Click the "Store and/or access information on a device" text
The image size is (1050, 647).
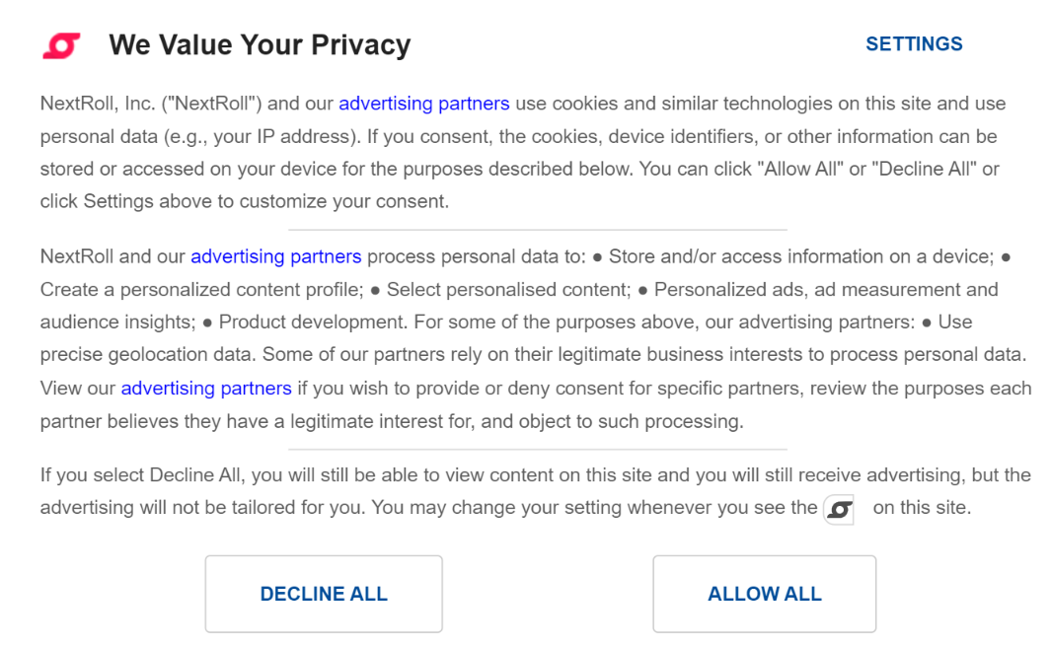tap(799, 256)
